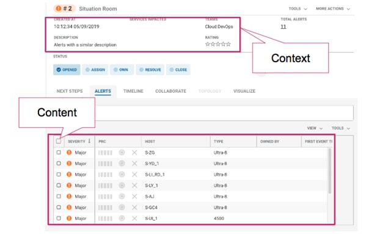Select the ALERTS tab
369x234 pixels.
click(x=103, y=91)
